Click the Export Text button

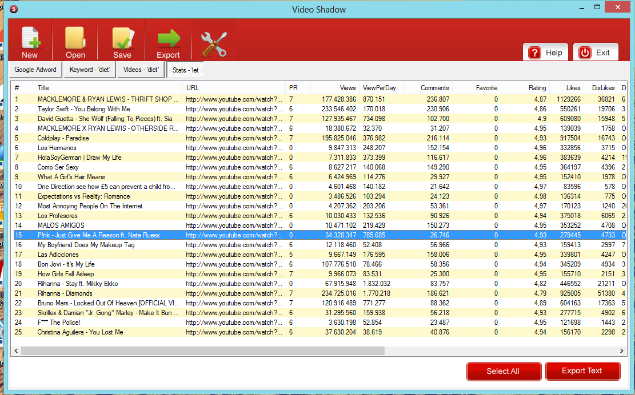click(x=582, y=371)
